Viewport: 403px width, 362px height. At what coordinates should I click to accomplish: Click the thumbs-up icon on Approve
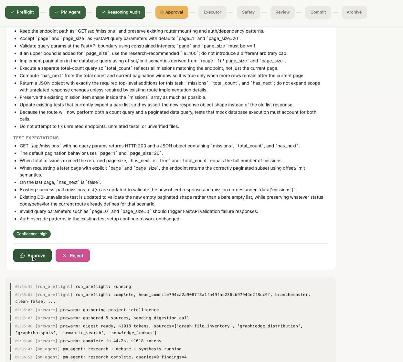pyautogui.click(x=22, y=256)
